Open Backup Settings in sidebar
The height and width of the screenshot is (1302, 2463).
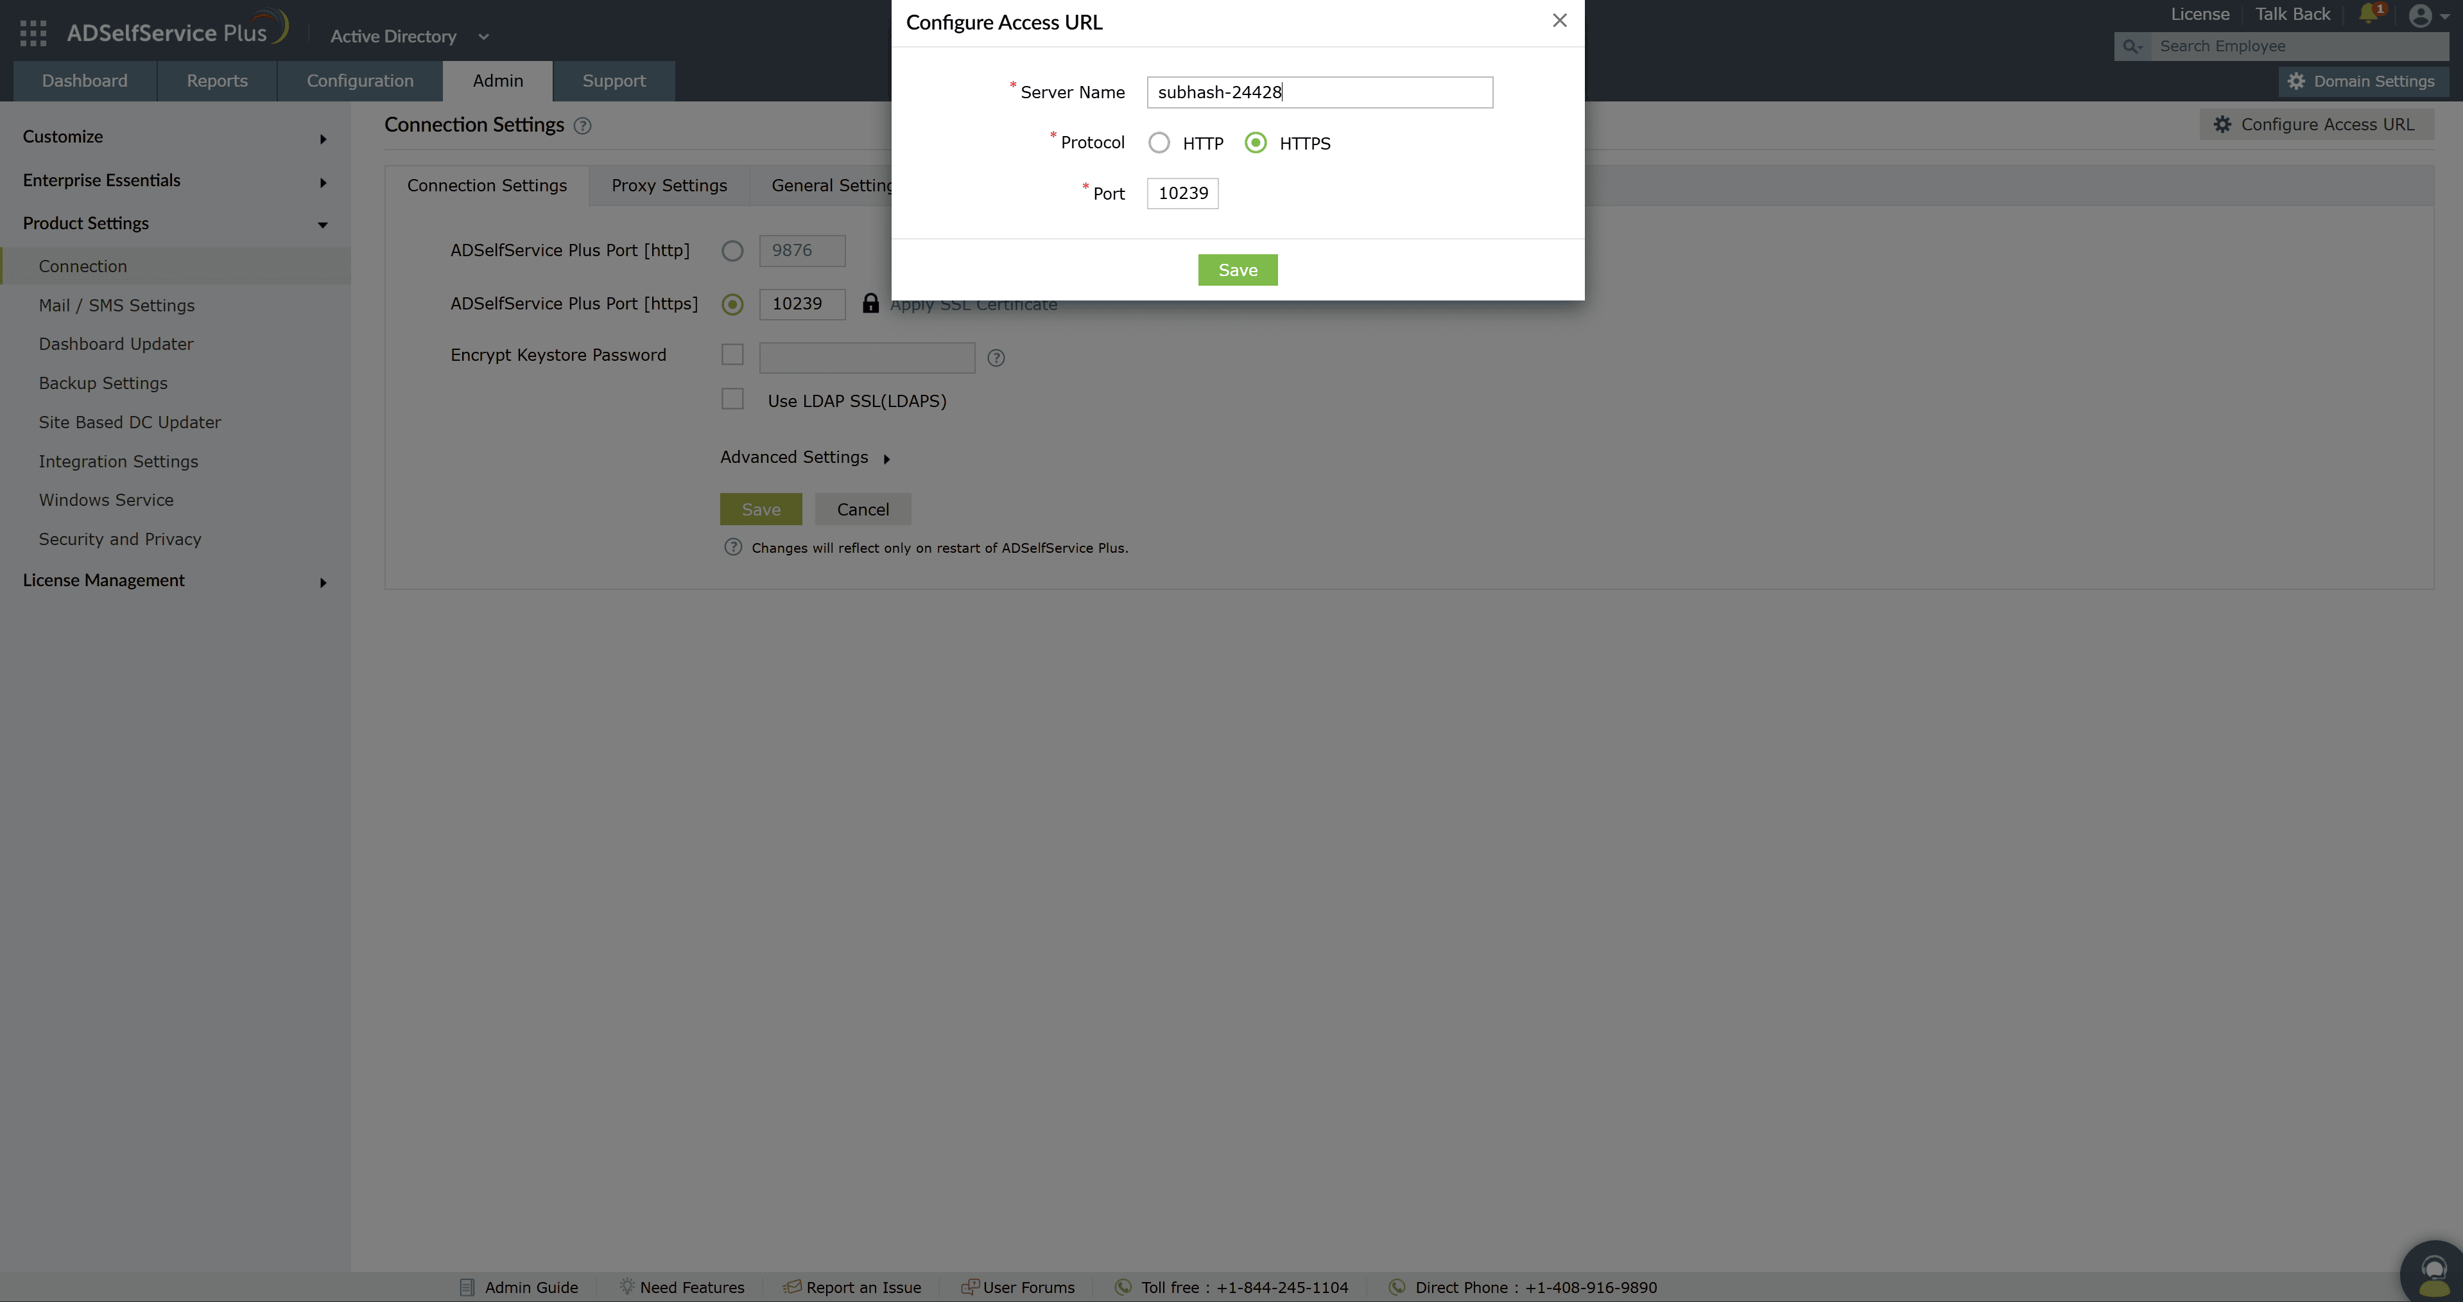(102, 383)
